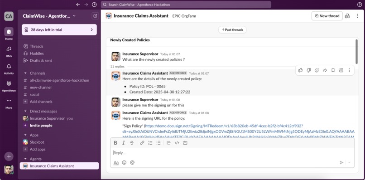Open the conversation header kebab menu
This screenshot has height=180, width=365.
(x=357, y=16)
